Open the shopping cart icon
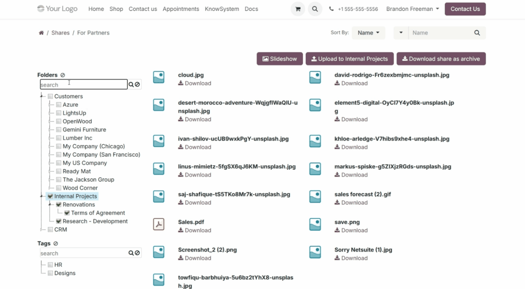Viewport: 525px width, 289px height. coord(298,9)
